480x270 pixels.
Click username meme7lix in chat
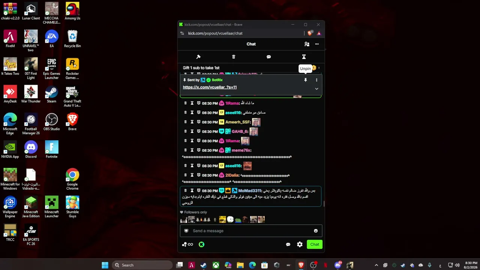pos(241,150)
